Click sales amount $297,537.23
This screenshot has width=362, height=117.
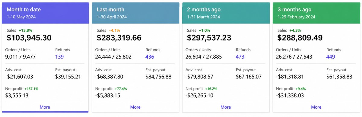(209, 38)
